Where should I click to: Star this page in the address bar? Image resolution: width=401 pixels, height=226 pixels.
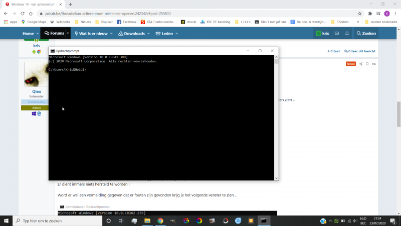[x=359, y=14]
